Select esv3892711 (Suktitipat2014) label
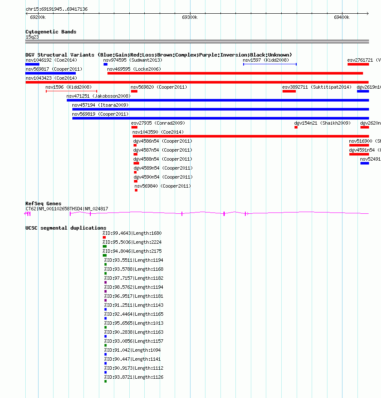 [317, 87]
